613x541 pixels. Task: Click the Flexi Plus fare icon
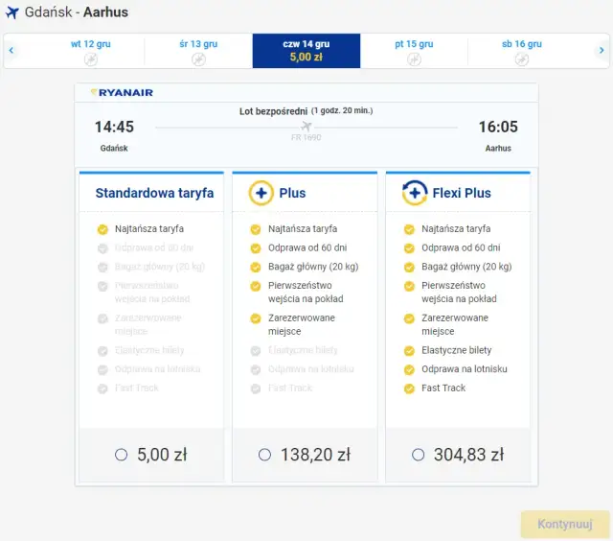[x=415, y=193]
